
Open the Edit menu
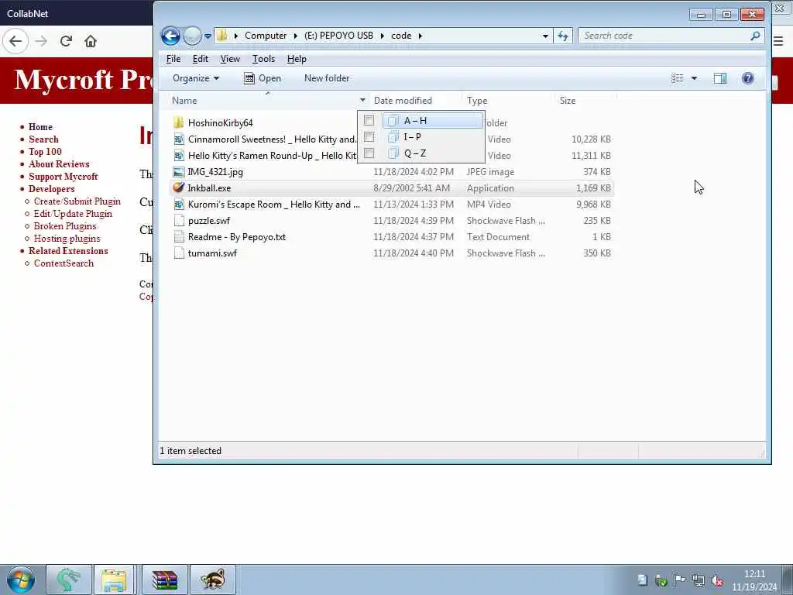coord(201,59)
